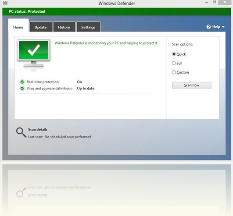Click 'Last scan: No scheduled scan performed' text
The image size is (233, 216).
60,137
